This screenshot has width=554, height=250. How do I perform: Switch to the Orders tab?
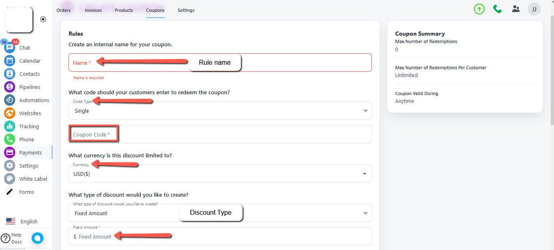[x=64, y=10]
